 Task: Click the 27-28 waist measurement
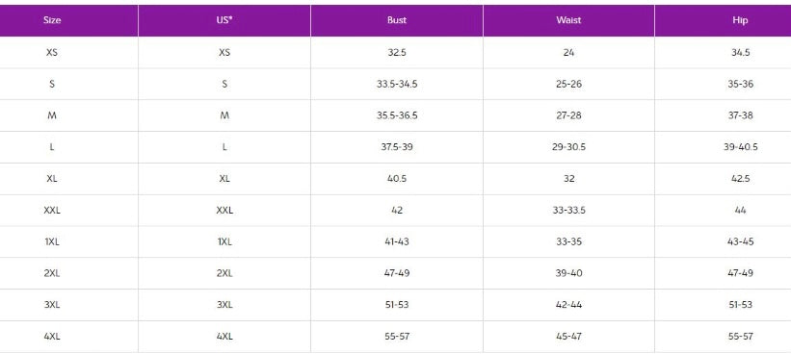pyautogui.click(x=568, y=115)
